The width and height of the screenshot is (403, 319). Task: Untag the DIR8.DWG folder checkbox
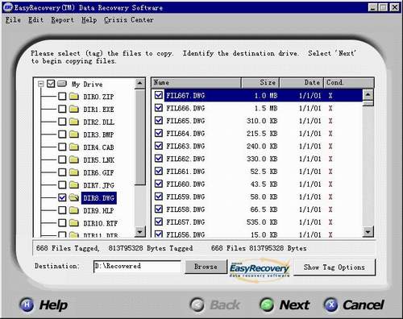(x=62, y=197)
